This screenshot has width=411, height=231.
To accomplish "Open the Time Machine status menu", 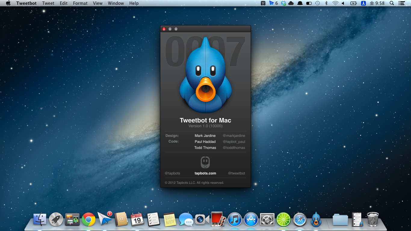I will tap(317, 3).
